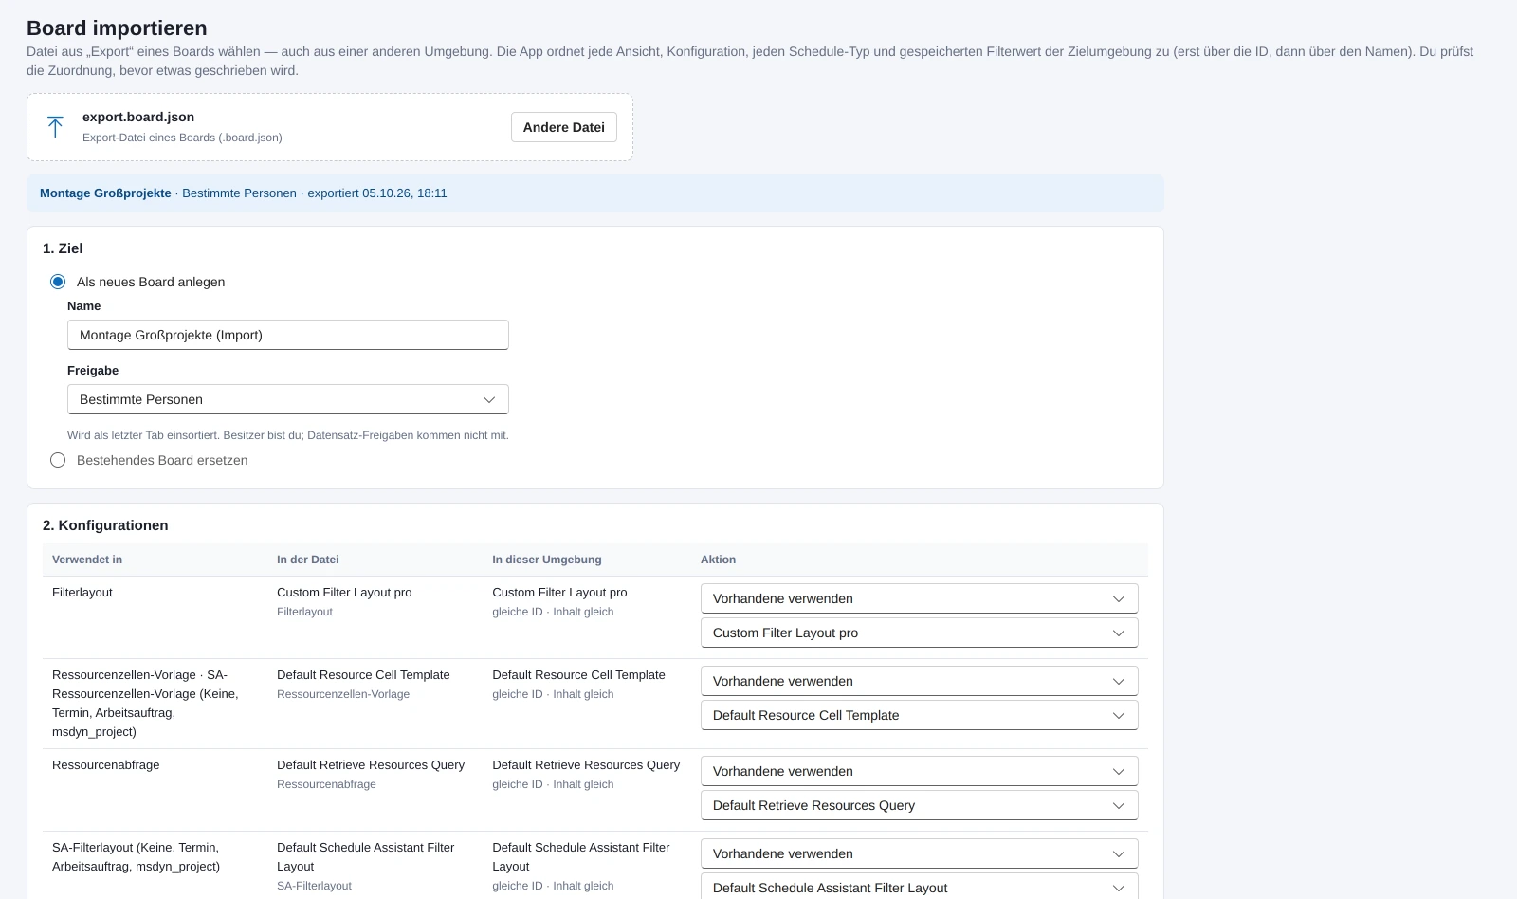The height and width of the screenshot is (899, 1517).
Task: Click the Montage Großprojekte board name in banner
Action: [105, 193]
